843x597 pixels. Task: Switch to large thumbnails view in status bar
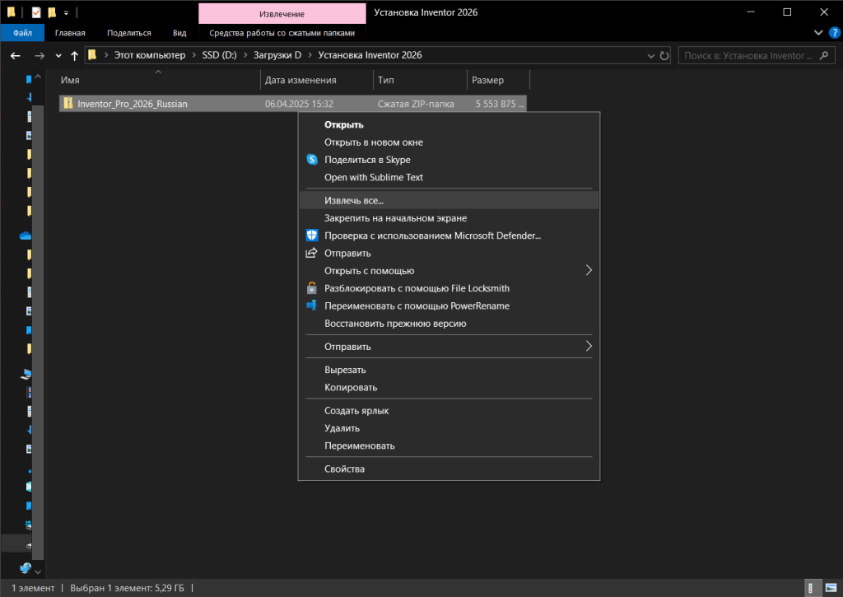[x=830, y=588]
